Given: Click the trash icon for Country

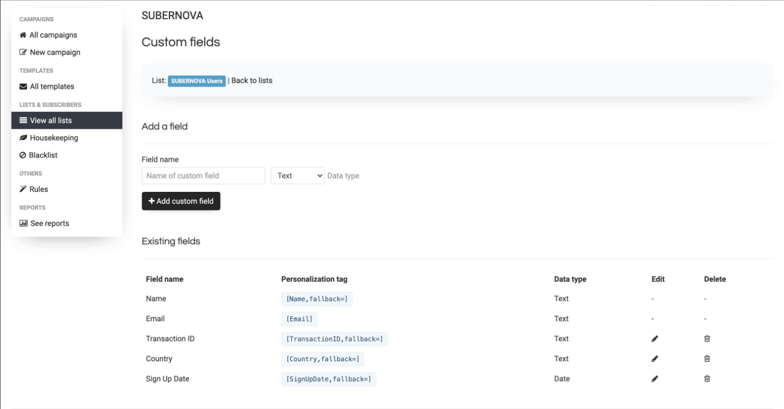Looking at the screenshot, I should click(707, 359).
